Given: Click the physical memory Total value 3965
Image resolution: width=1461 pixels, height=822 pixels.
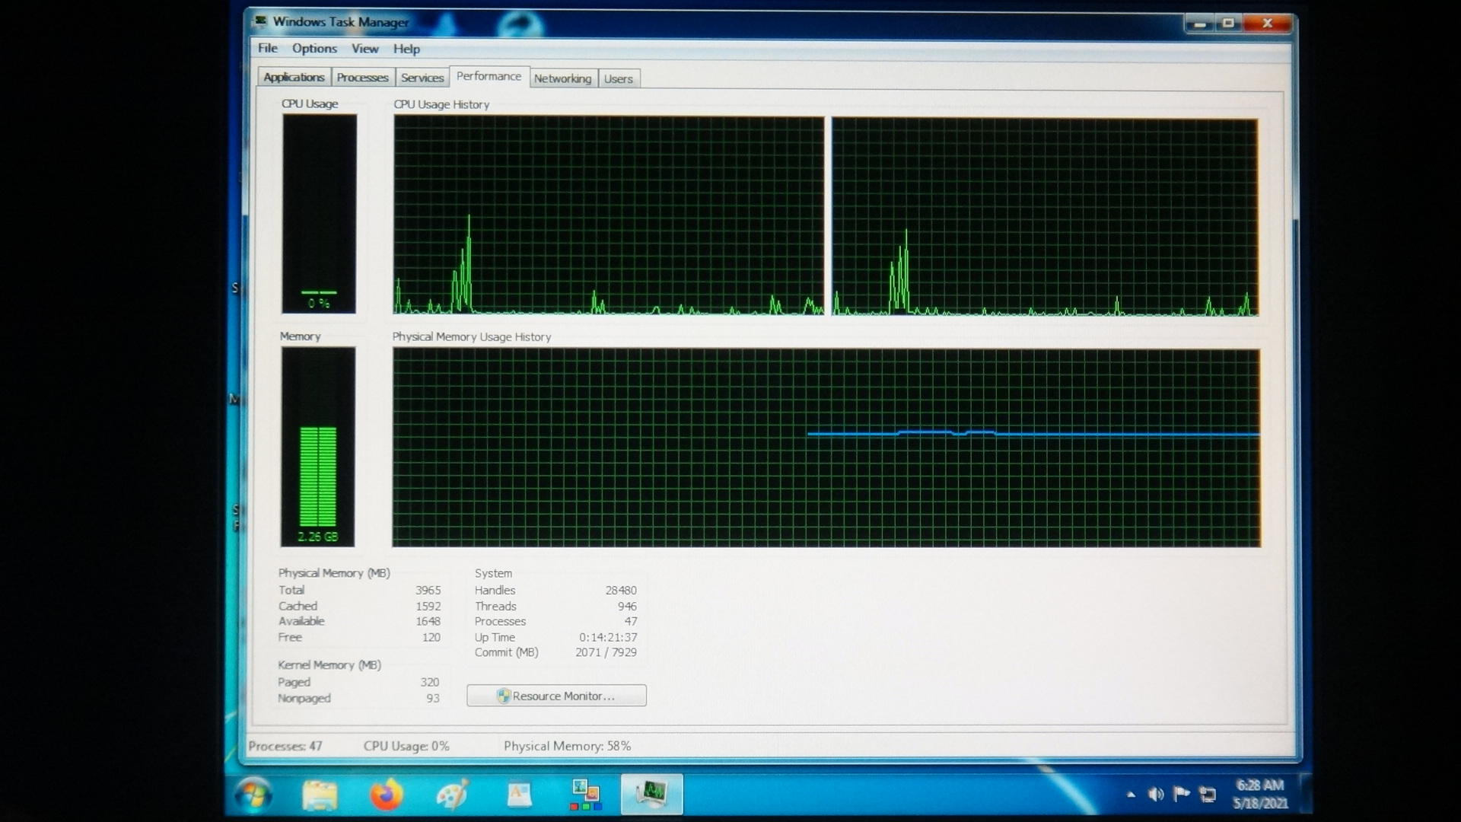Looking at the screenshot, I should (x=428, y=590).
